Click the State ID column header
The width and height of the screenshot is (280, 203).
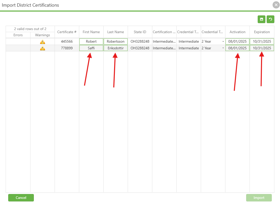click(x=140, y=32)
